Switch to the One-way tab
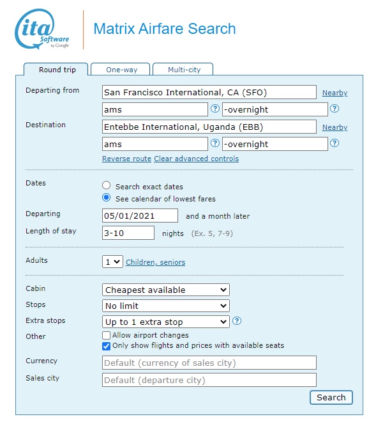 [121, 70]
